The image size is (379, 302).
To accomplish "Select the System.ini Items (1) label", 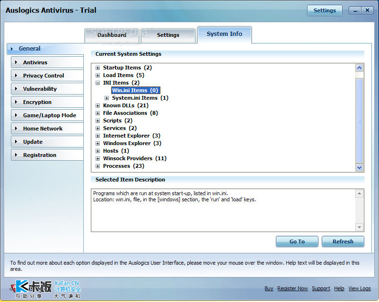I will coord(140,98).
